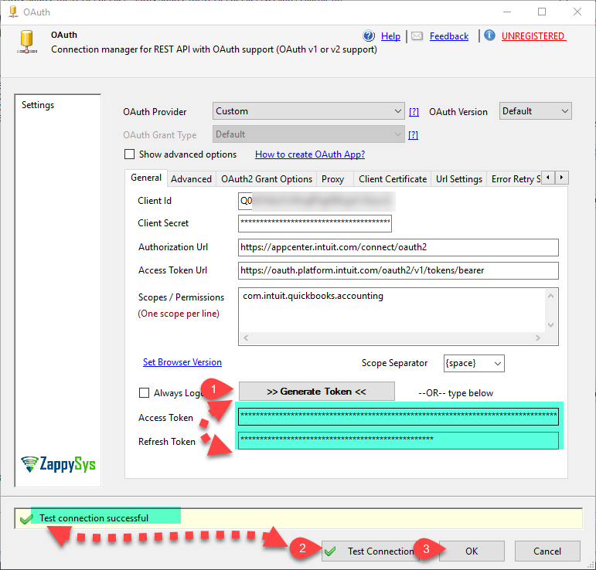Open the OAuth Provider dropdown
The width and height of the screenshot is (596, 570).
[308, 111]
